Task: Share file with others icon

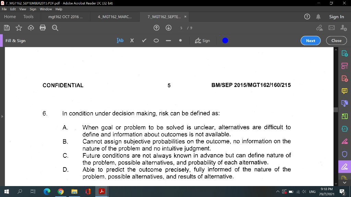Action: [343, 28]
